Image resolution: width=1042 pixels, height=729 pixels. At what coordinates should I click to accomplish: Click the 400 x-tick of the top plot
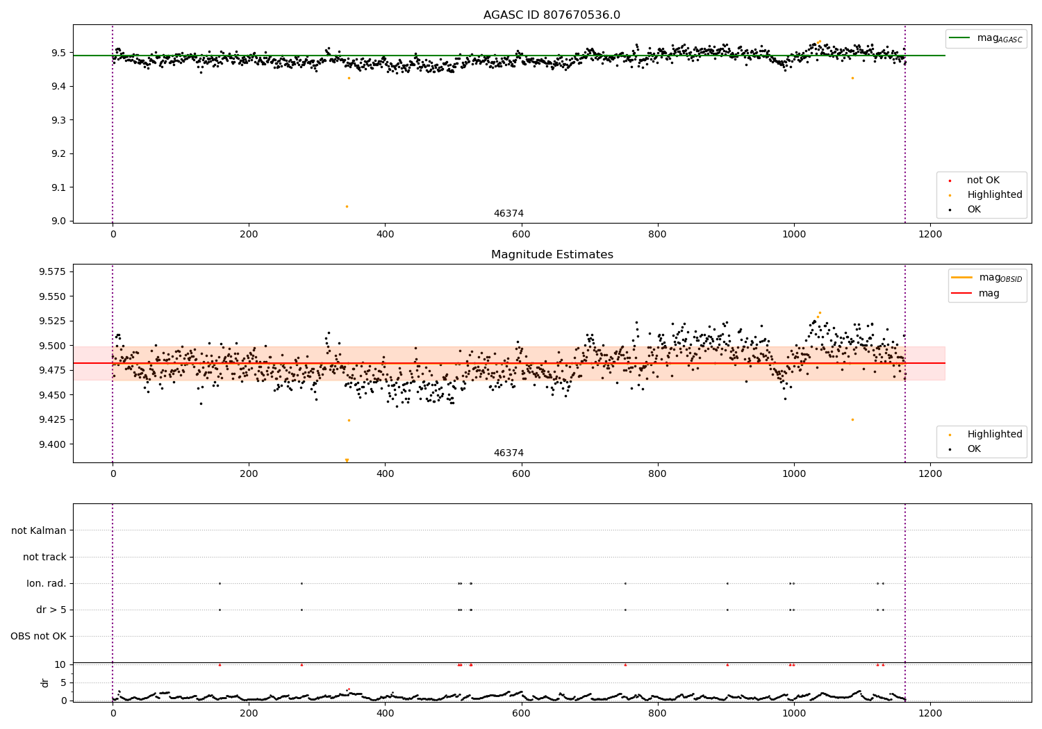(x=385, y=235)
